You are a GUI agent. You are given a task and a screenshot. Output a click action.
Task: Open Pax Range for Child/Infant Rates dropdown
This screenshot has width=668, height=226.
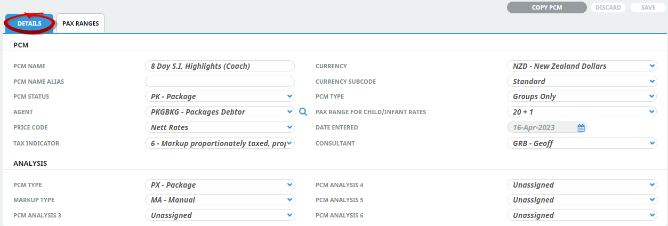582,112
